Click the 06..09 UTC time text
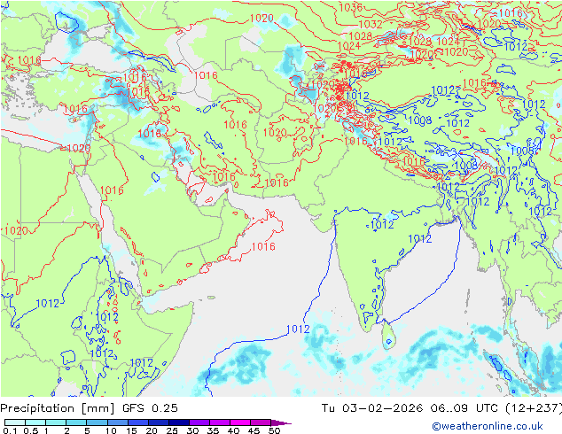This screenshot has height=434, width=562. (464, 408)
